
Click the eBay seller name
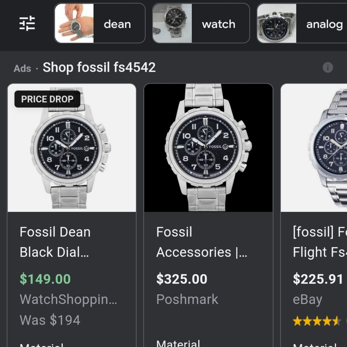pos(307,299)
